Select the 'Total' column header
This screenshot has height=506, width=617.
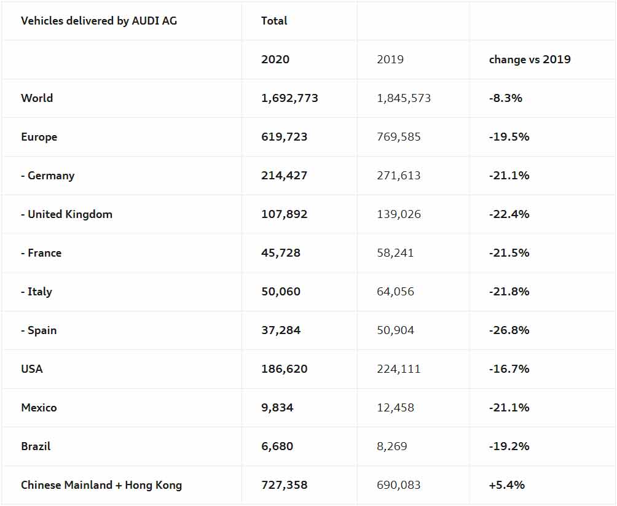coord(274,21)
